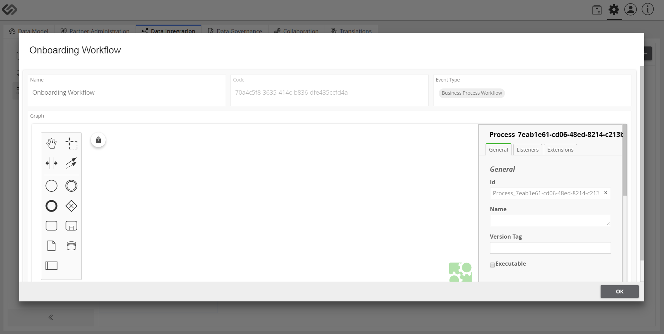The height and width of the screenshot is (334, 664).
Task: Click the calendar-style icon in the header
Action: pyautogui.click(x=597, y=10)
